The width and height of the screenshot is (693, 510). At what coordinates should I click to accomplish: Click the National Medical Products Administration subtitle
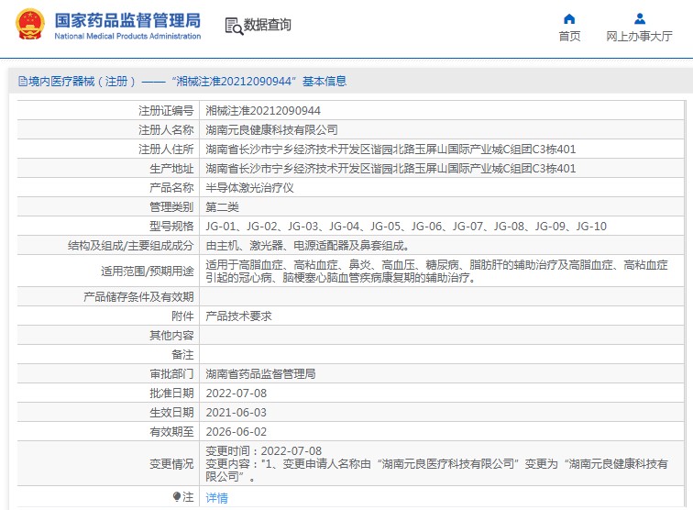coord(127,37)
